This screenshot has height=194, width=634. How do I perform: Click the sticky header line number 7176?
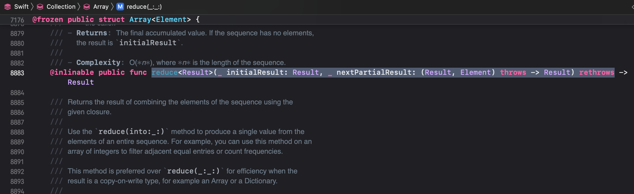[17, 20]
